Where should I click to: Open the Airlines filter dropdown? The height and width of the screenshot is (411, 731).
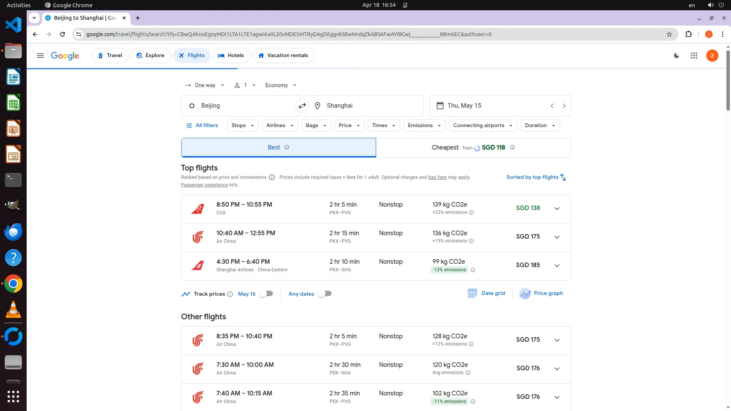(279, 126)
